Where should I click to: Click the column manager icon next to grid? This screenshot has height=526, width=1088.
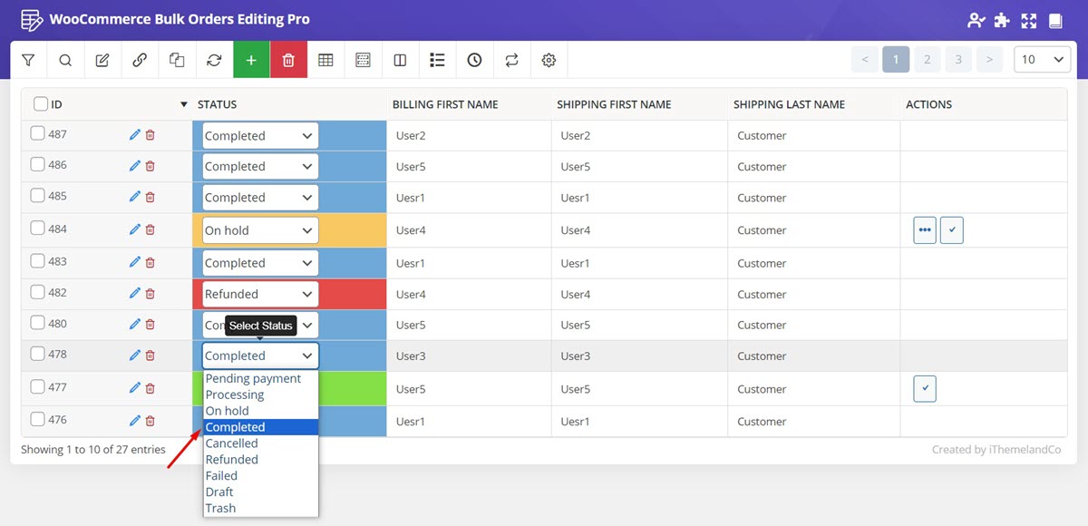(363, 60)
